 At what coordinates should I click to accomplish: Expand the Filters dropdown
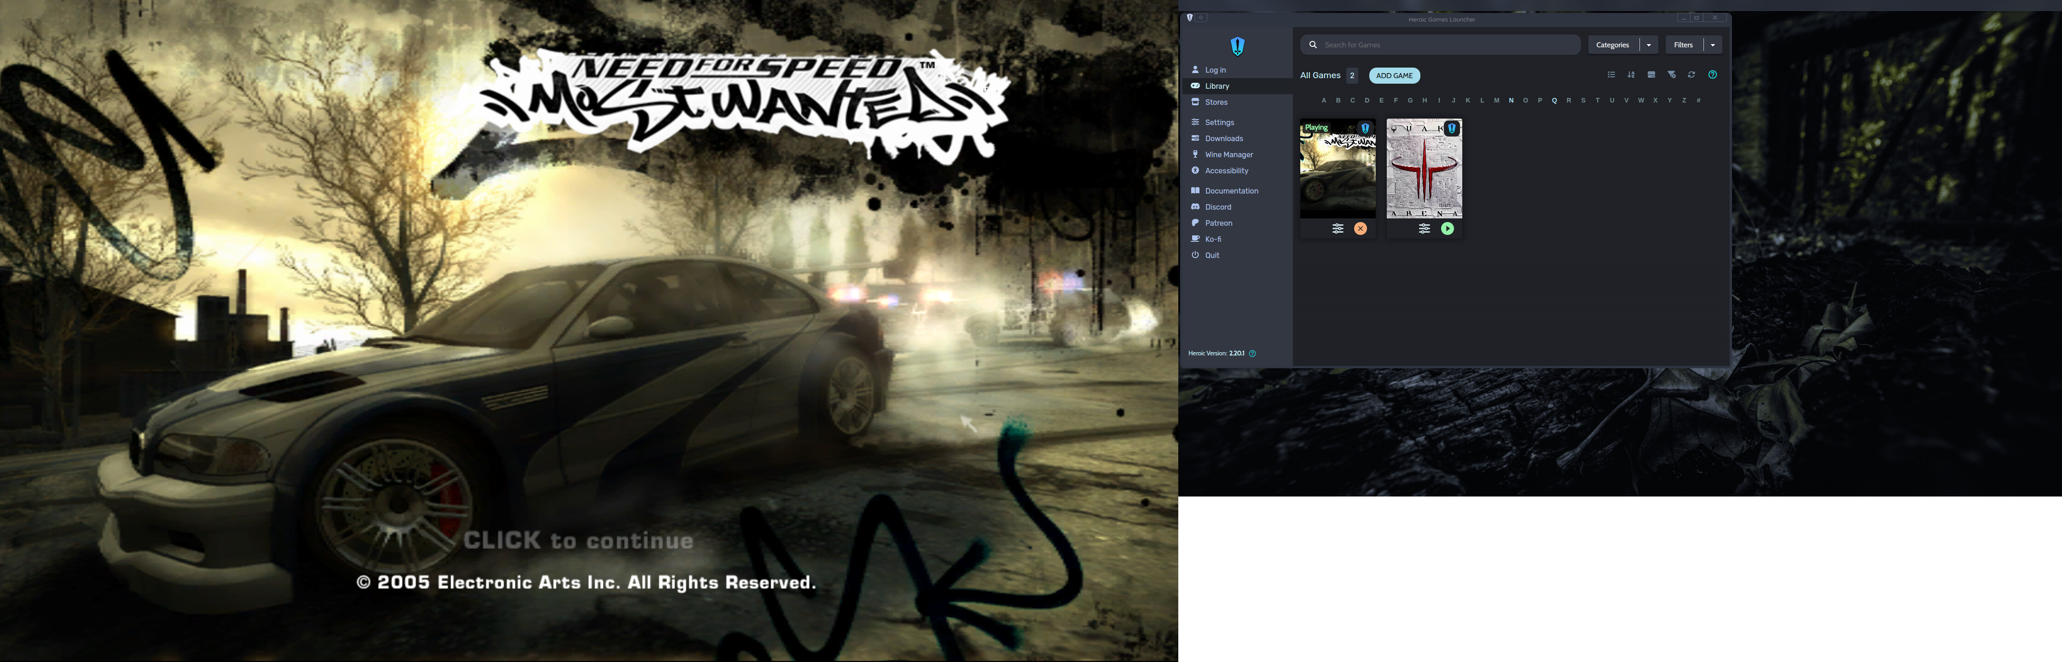[1712, 46]
